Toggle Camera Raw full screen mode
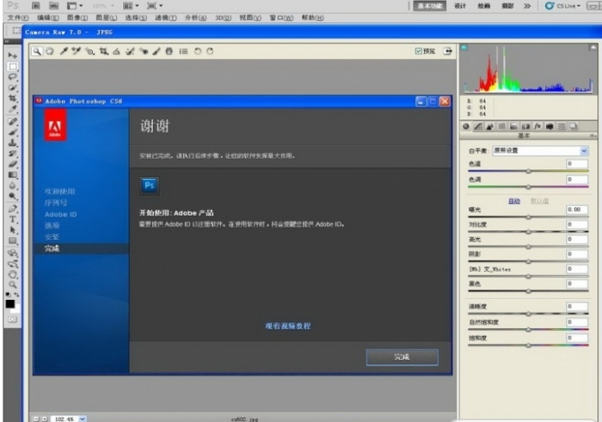The height and width of the screenshot is (422, 602). point(448,51)
